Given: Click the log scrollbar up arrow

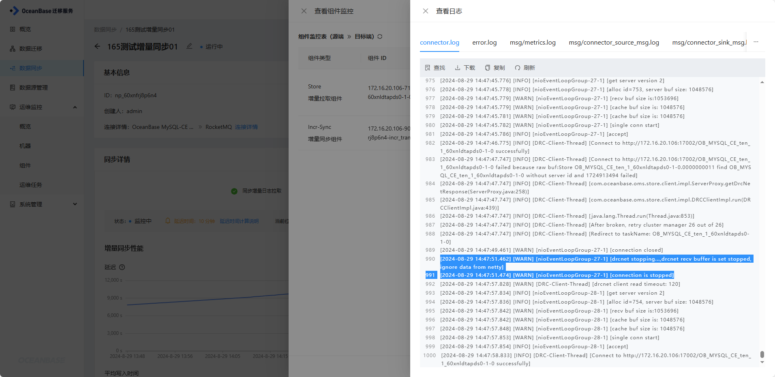Looking at the screenshot, I should point(762,82).
